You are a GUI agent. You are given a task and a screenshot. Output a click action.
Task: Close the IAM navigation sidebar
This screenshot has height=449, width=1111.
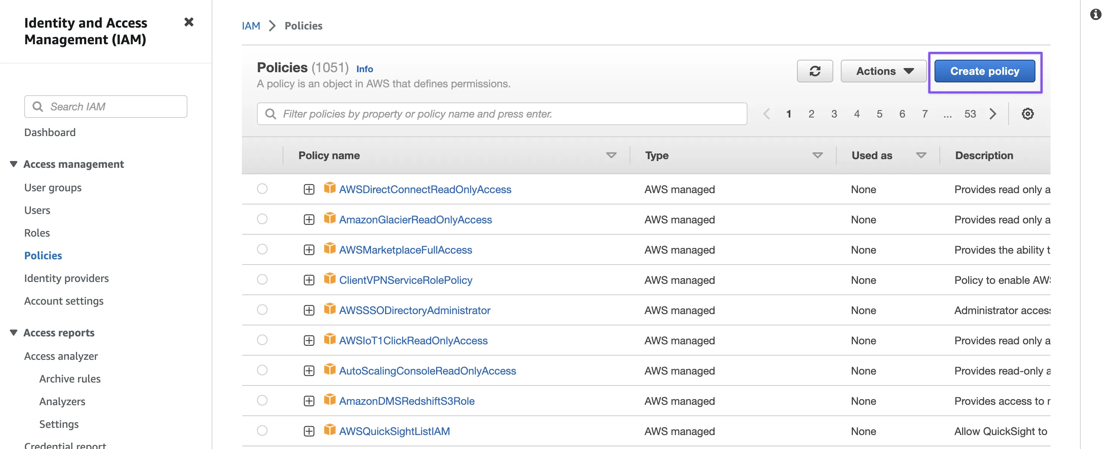coord(189,22)
